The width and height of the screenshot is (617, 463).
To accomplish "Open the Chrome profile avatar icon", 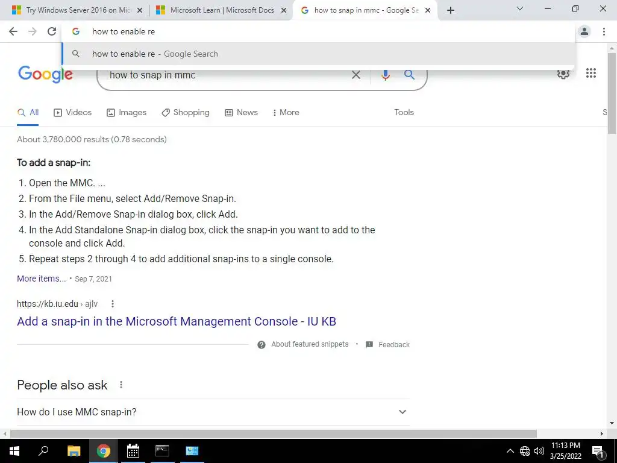I will click(x=584, y=31).
